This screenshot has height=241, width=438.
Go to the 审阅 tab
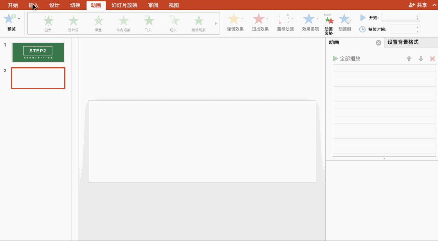(x=153, y=5)
